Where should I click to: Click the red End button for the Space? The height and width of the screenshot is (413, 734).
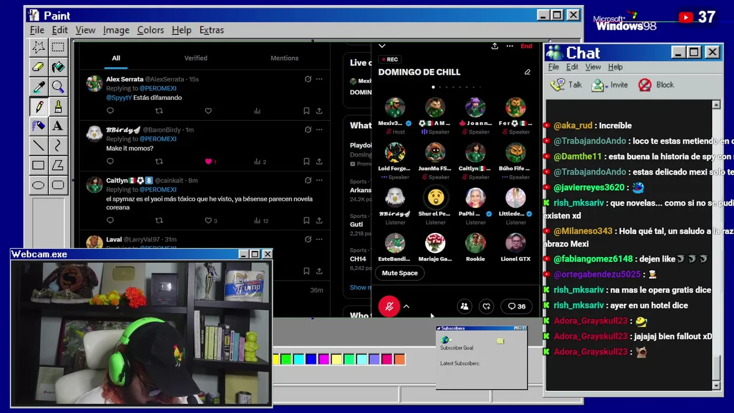(x=526, y=46)
